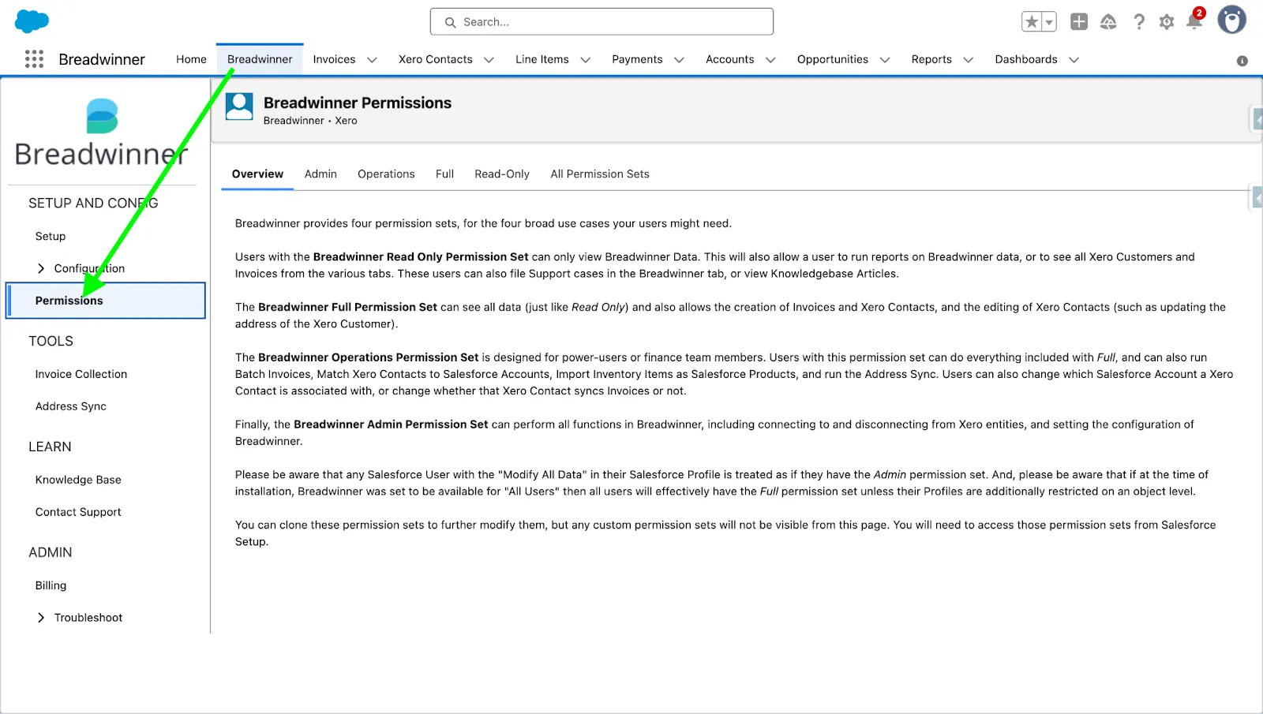The image size is (1263, 714).
Task: Open the App Launcher grid icon
Action: (x=34, y=59)
